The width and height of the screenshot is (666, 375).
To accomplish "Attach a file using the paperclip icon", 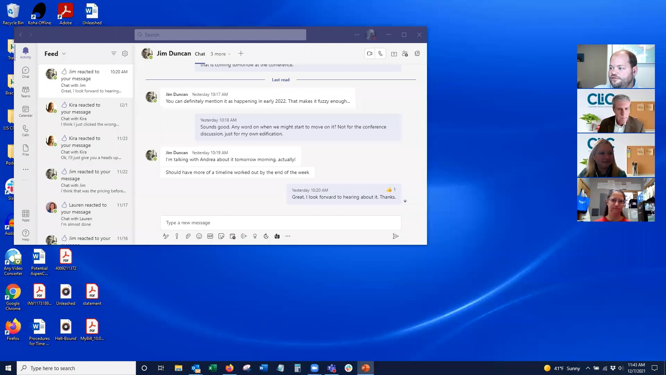I will point(188,236).
